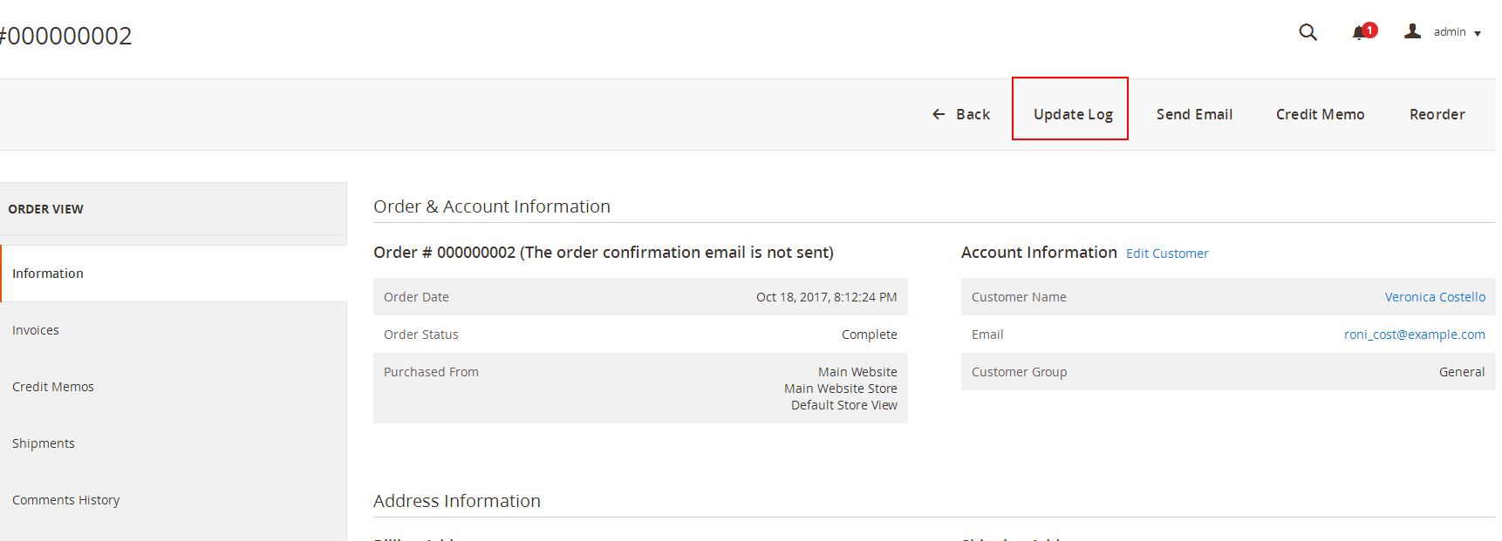Click the red notification count badge
This screenshot has width=1502, height=541.
(x=1369, y=30)
